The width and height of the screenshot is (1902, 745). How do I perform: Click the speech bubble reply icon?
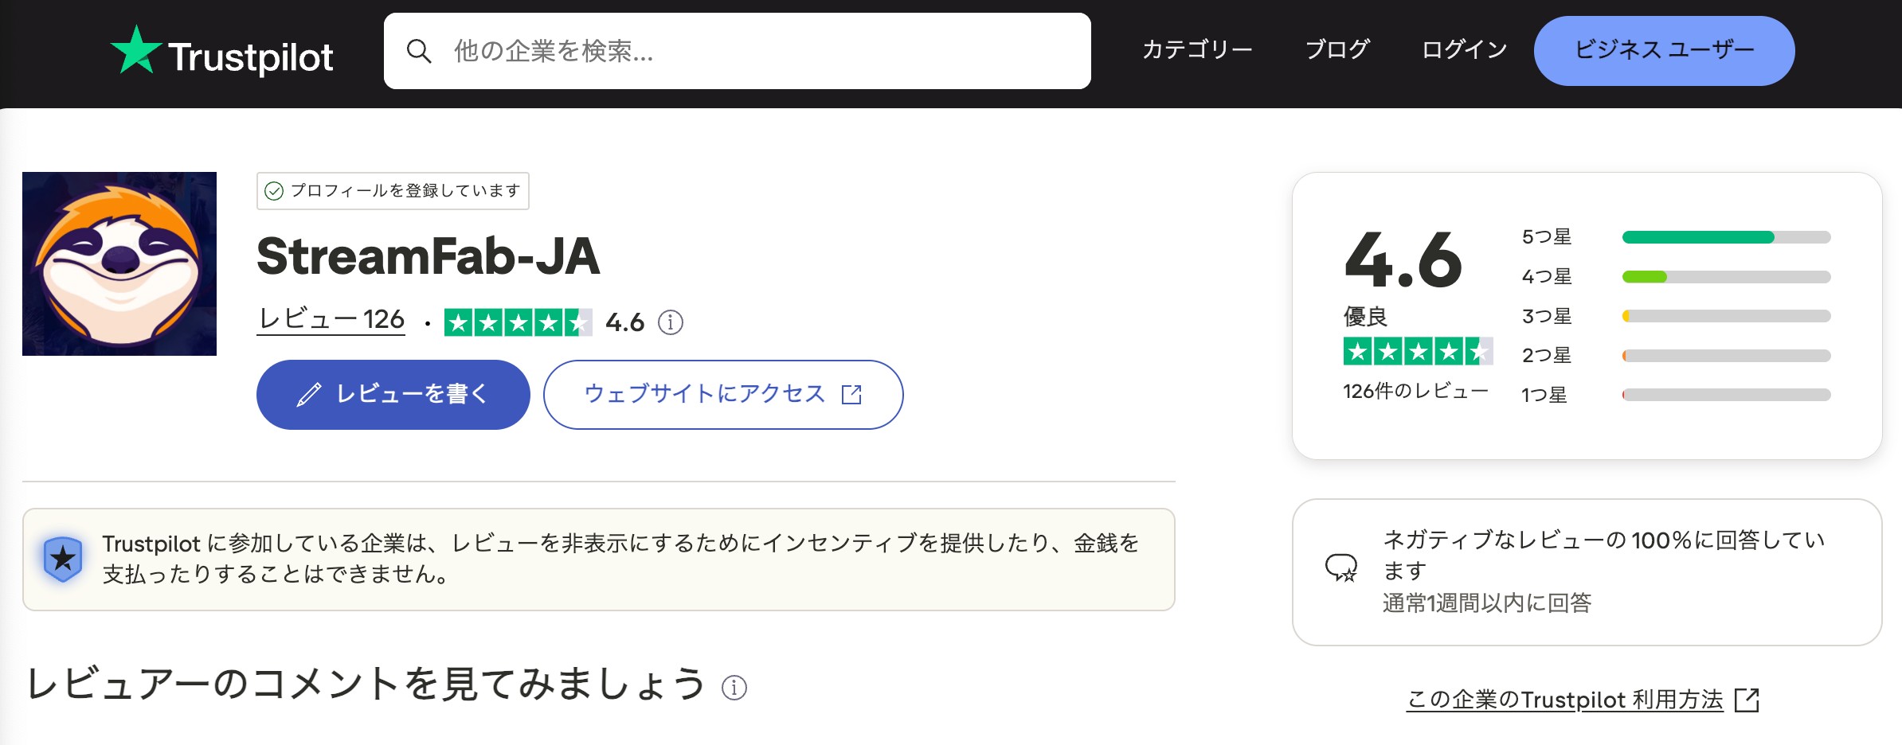point(1341,568)
